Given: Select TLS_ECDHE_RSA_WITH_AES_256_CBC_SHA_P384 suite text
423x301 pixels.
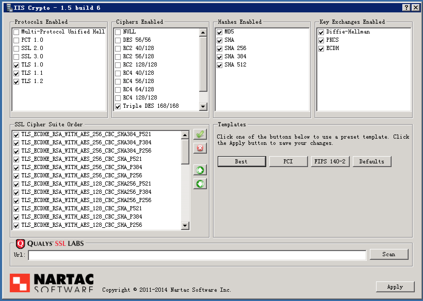Looking at the screenshot, I should (x=82, y=167).
